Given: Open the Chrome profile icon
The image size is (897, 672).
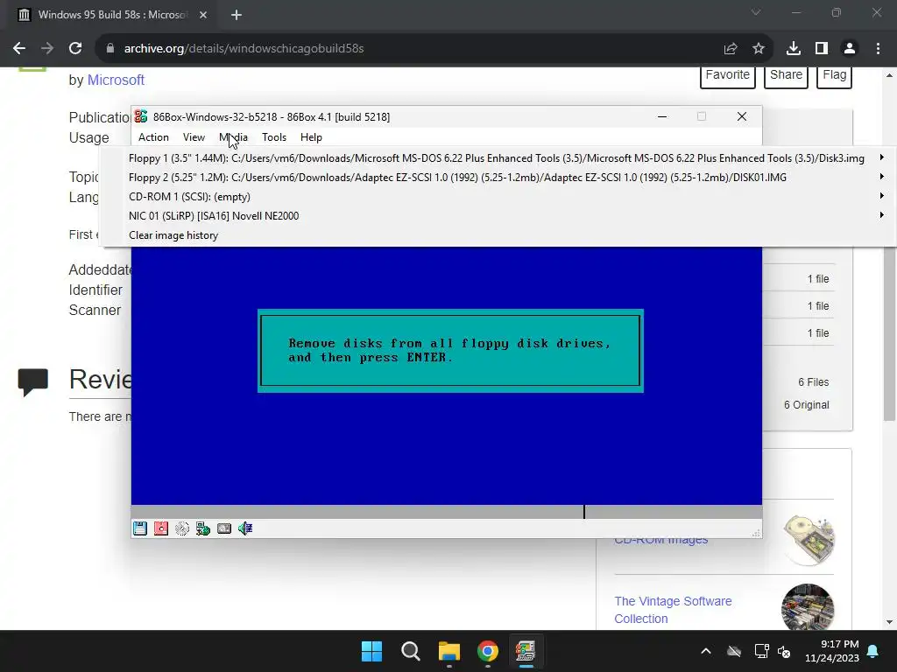Looking at the screenshot, I should point(850,49).
